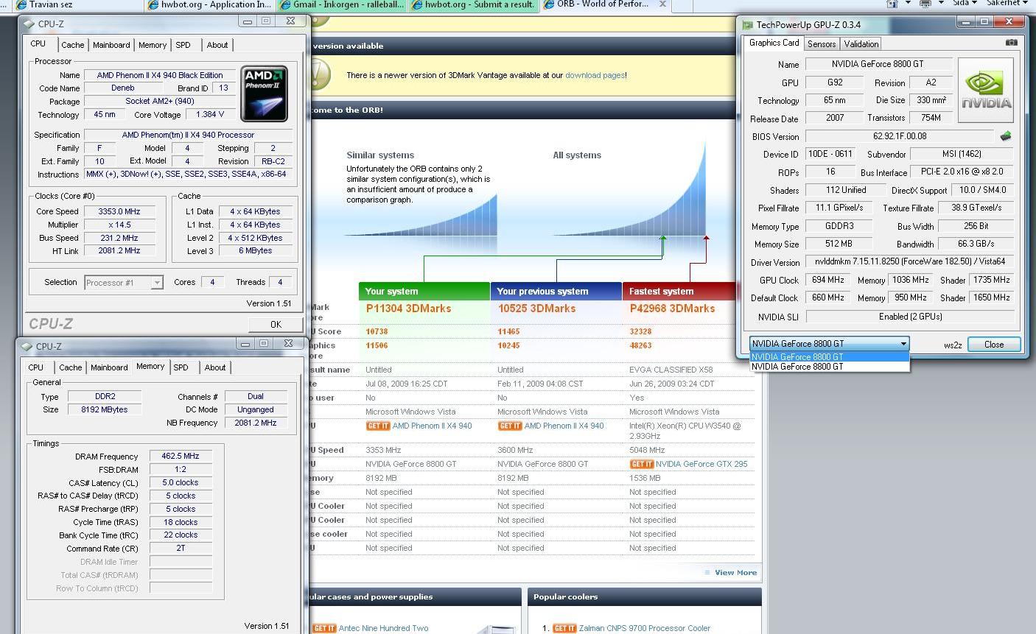Image resolution: width=1036 pixels, height=634 pixels.
Task: Click GET IT badge in Your previous system column
Action: pyautogui.click(x=510, y=426)
